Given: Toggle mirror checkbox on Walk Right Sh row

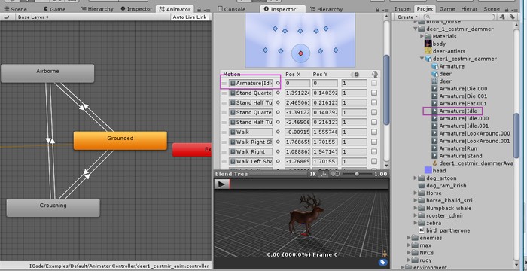Looking at the screenshot, I should coord(374,142).
